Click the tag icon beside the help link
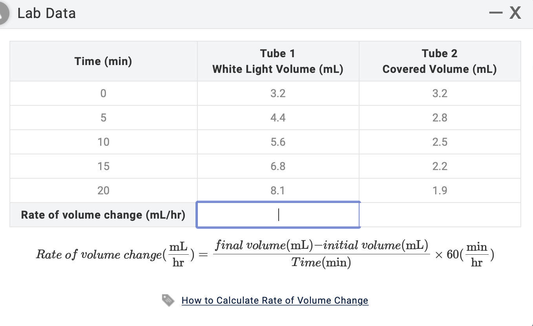Viewport: 533px width, 326px height. (x=168, y=301)
